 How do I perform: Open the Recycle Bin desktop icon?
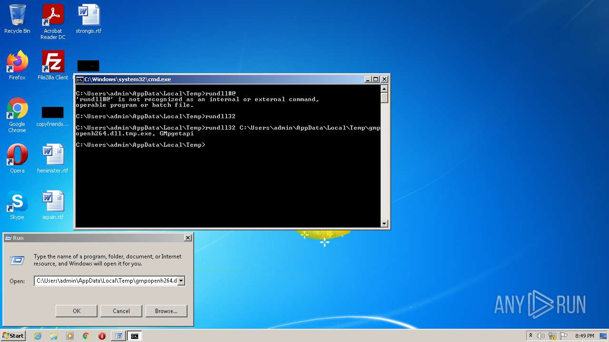coord(17,19)
